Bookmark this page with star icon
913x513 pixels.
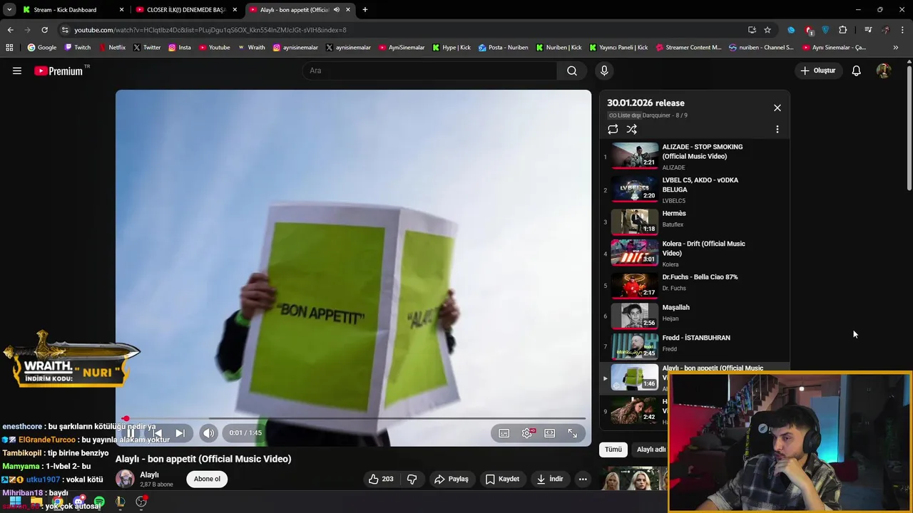click(767, 30)
